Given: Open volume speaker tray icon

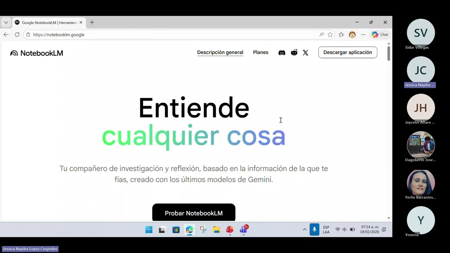Looking at the screenshot, I should coord(345,230).
